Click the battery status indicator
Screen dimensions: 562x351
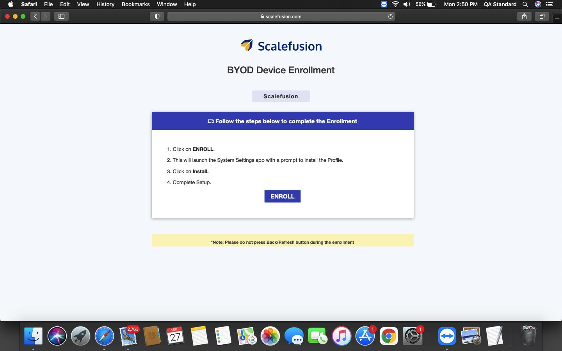point(426,4)
